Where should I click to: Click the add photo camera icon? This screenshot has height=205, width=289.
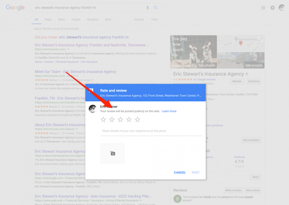[x=112, y=153]
